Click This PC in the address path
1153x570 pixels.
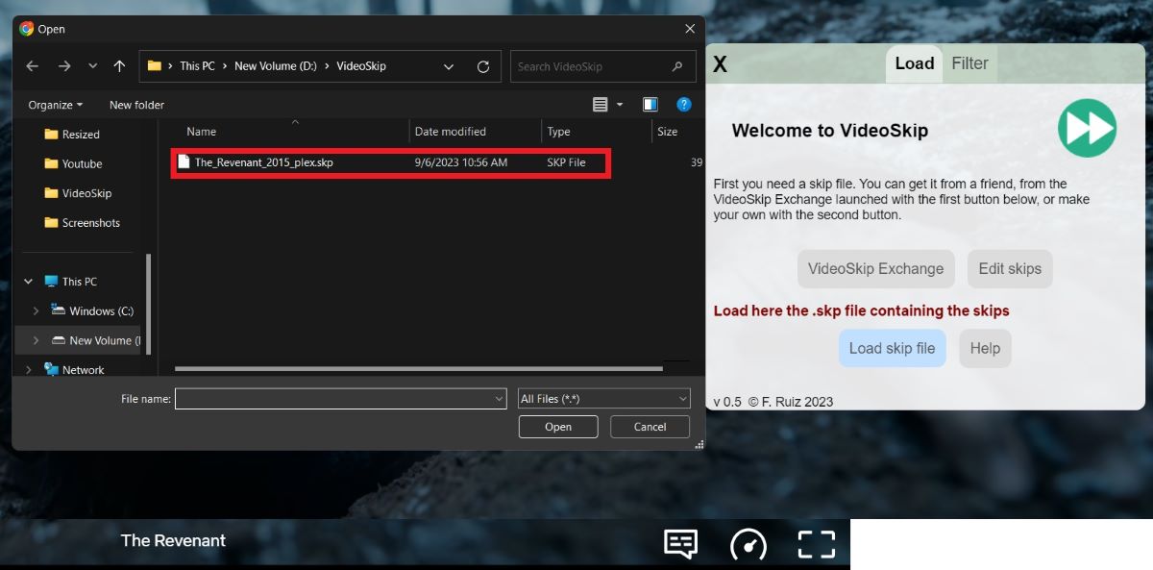coord(197,66)
